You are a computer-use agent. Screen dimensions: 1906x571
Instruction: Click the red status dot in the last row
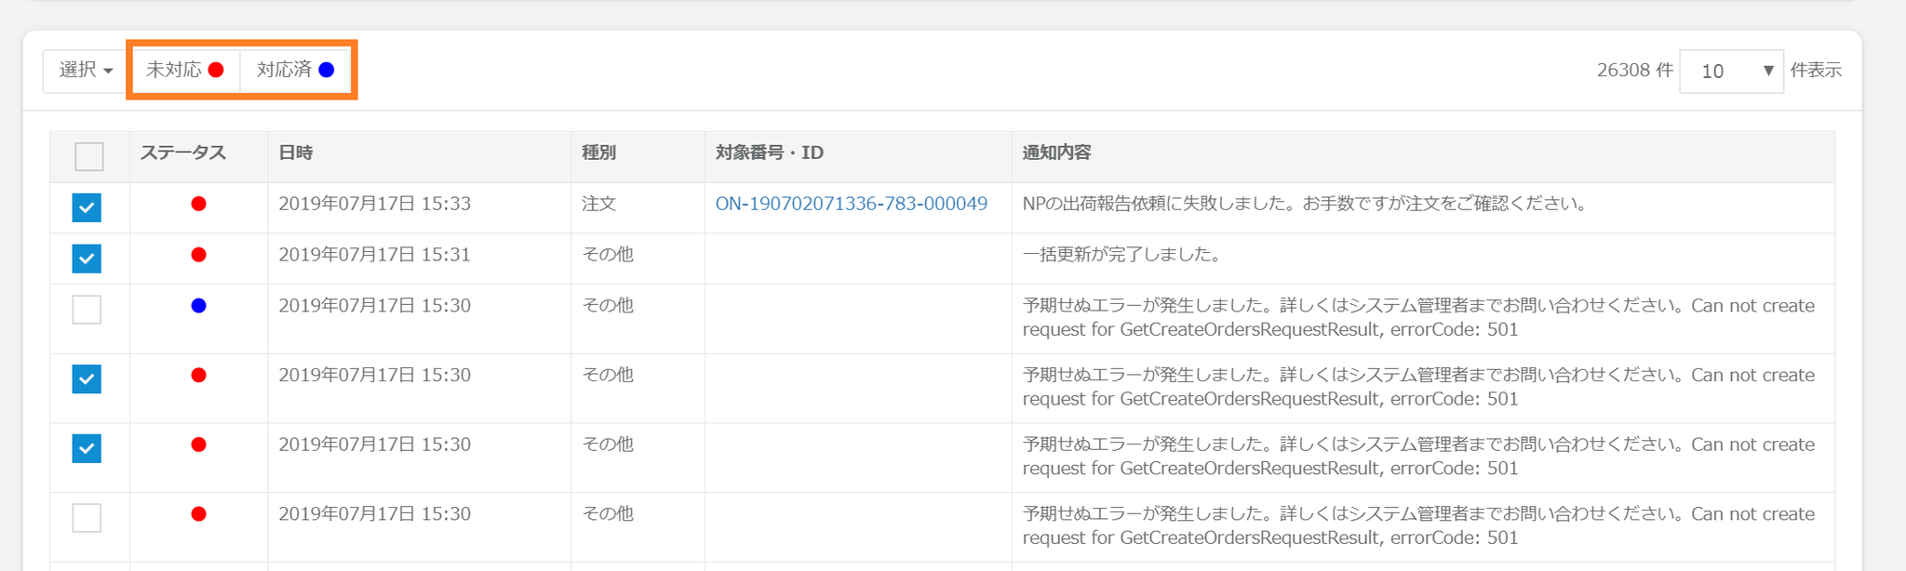(x=198, y=514)
